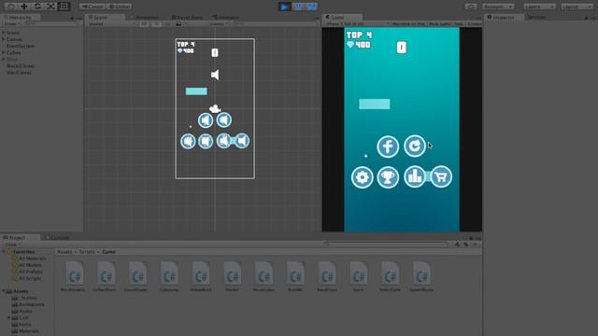Select the Move tool in toolbar
598x336 pixels.
(x=24, y=7)
